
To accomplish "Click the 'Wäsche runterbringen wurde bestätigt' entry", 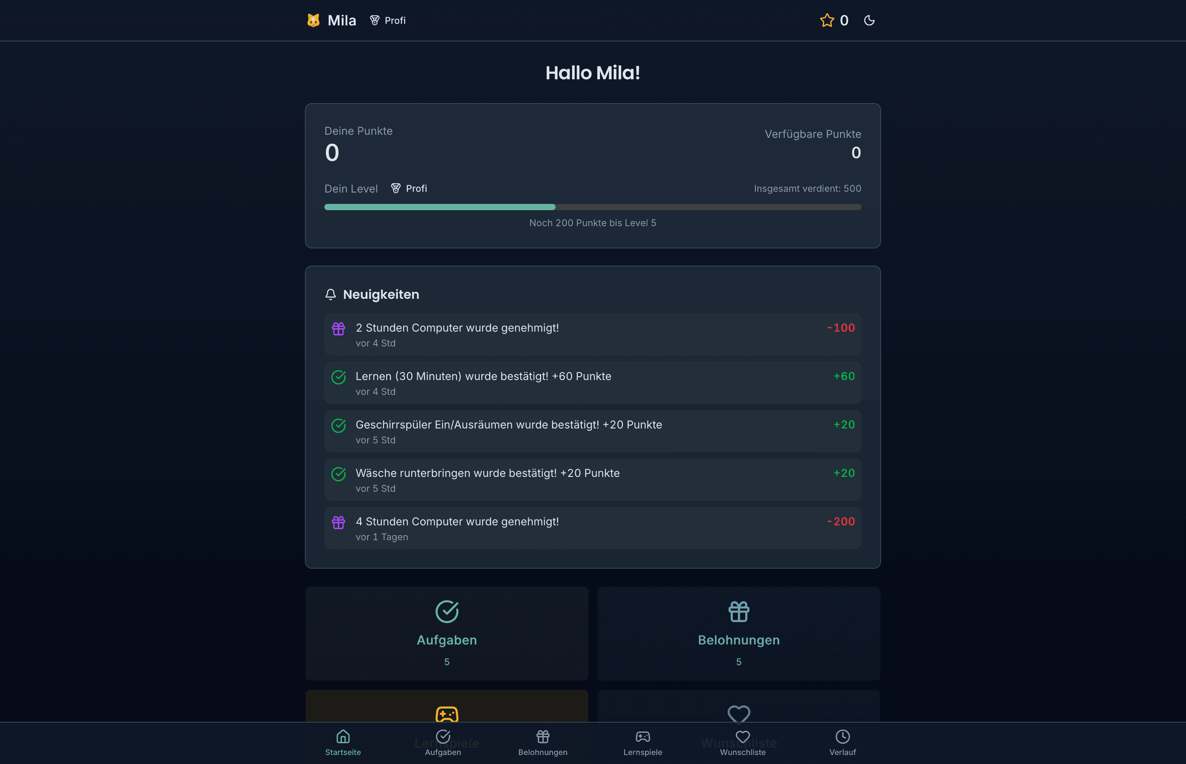I will (x=593, y=479).
